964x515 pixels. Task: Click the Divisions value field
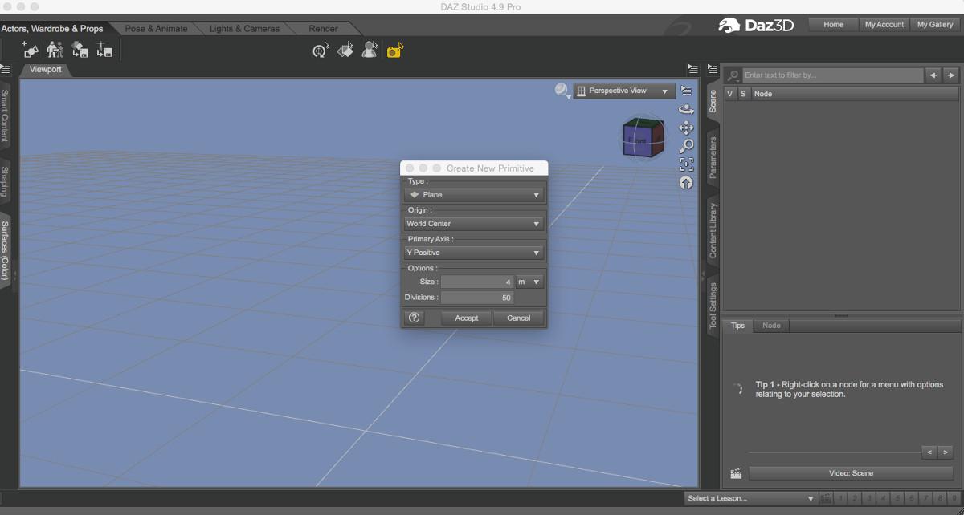pos(476,298)
